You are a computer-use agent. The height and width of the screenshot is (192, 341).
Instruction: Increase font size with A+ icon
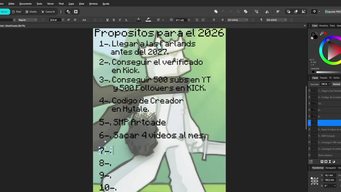68,20
